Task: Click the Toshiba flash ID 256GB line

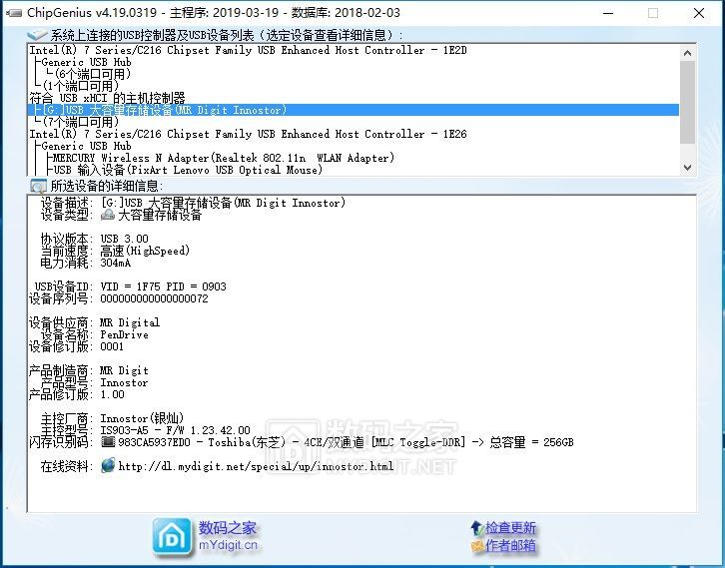Action: click(346, 442)
